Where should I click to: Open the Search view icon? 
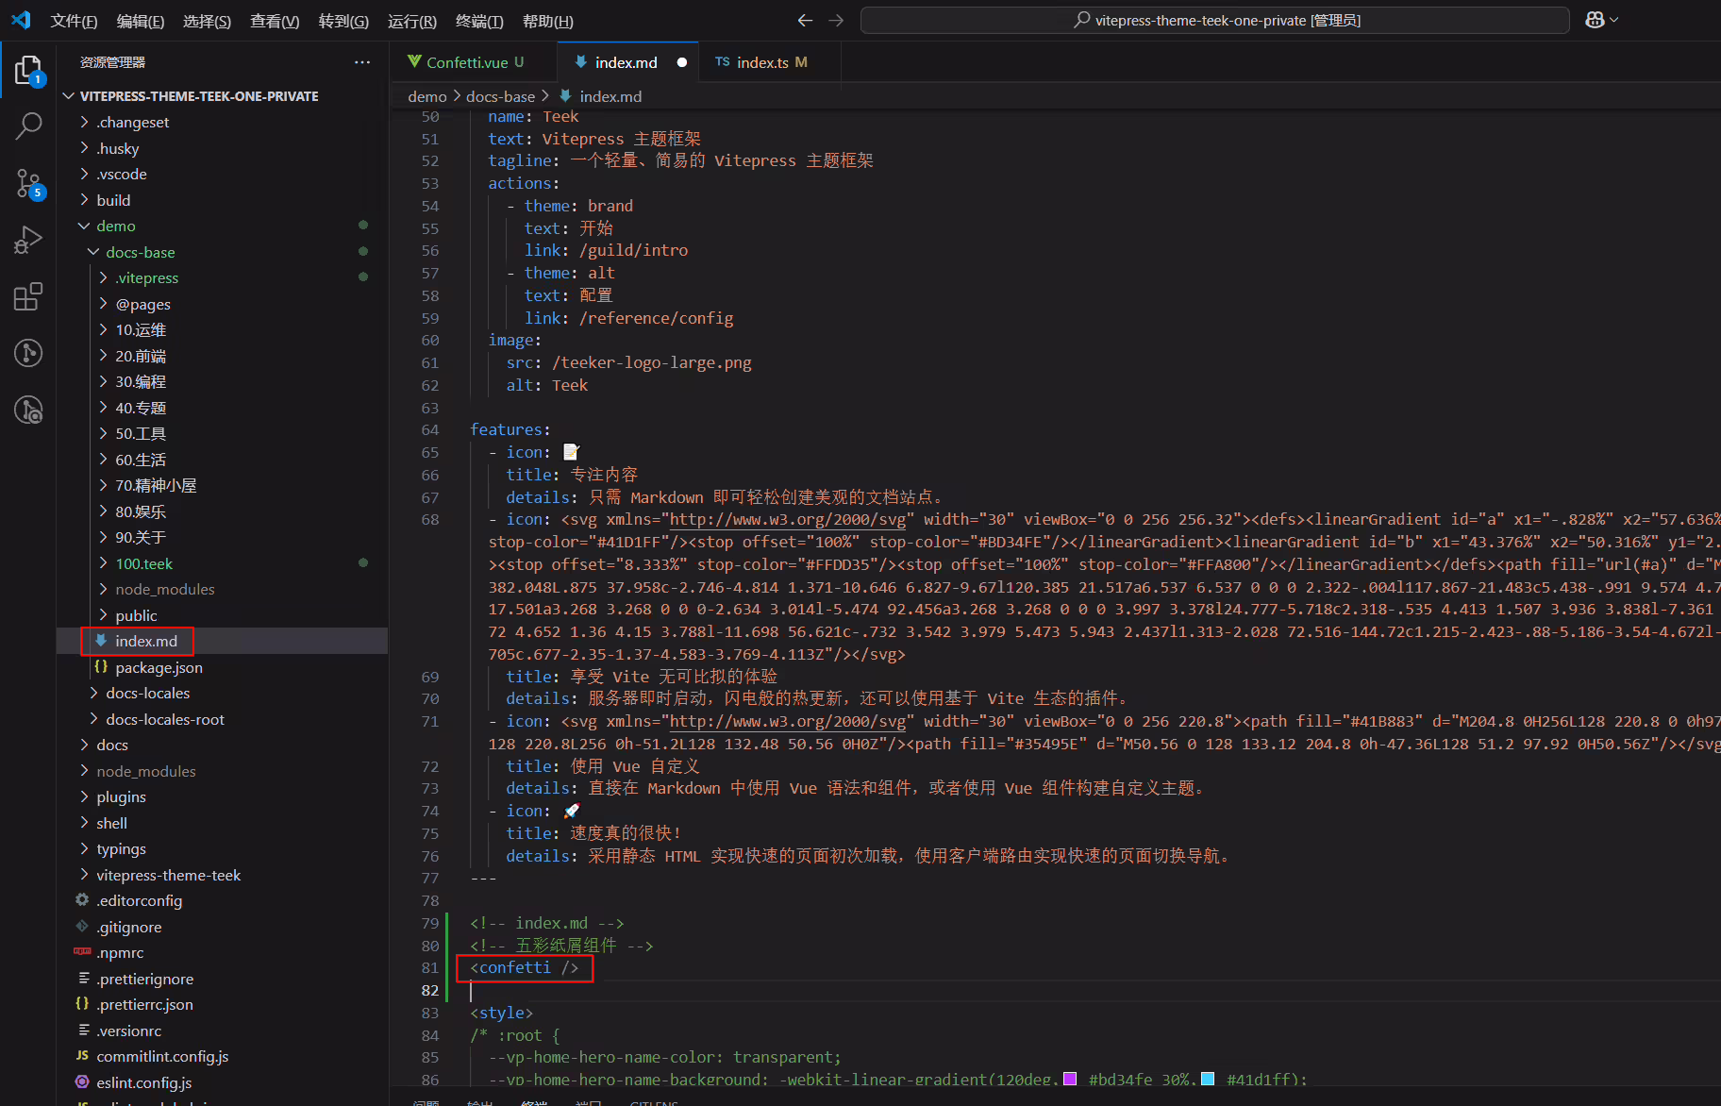(x=28, y=126)
